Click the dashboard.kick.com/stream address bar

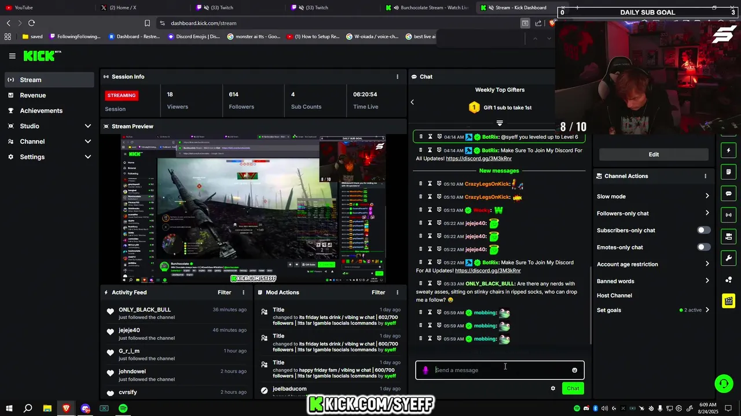point(336,23)
